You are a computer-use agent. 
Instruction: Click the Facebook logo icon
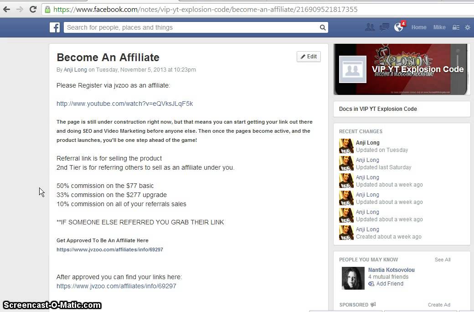coord(55,27)
